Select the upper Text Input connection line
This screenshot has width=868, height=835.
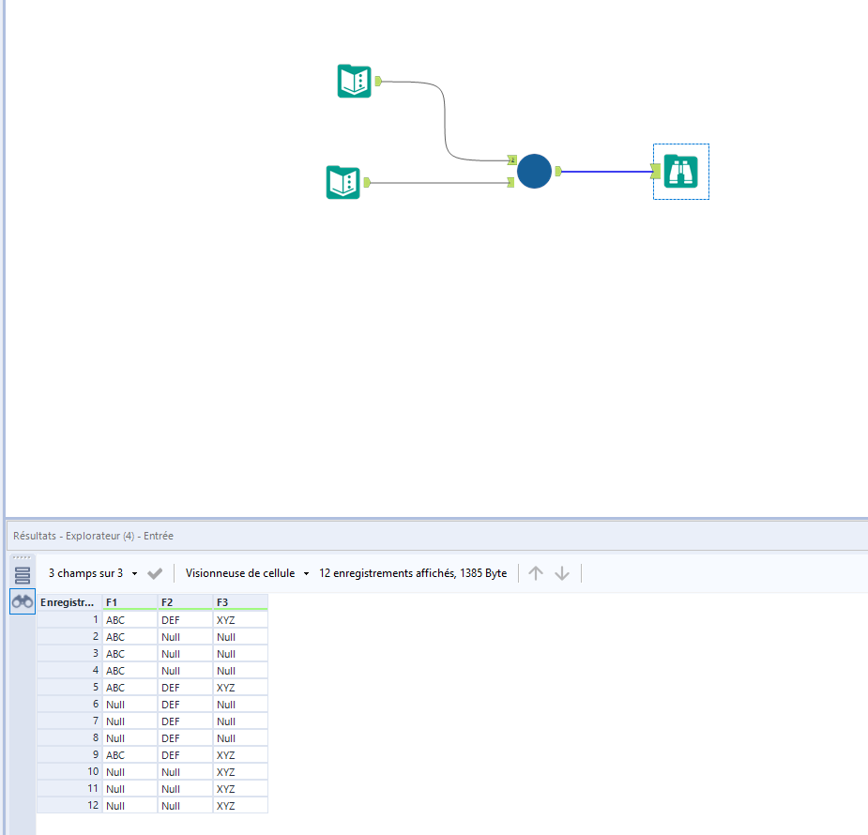pos(445,121)
